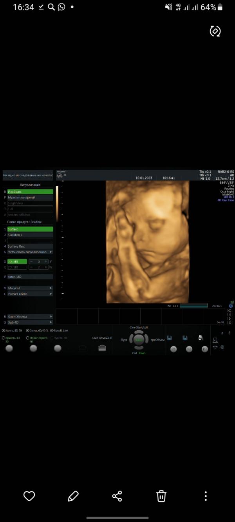Viewport: 235px width, 522px height.
Task: Select Анализ объема mode
Action: 30,214
